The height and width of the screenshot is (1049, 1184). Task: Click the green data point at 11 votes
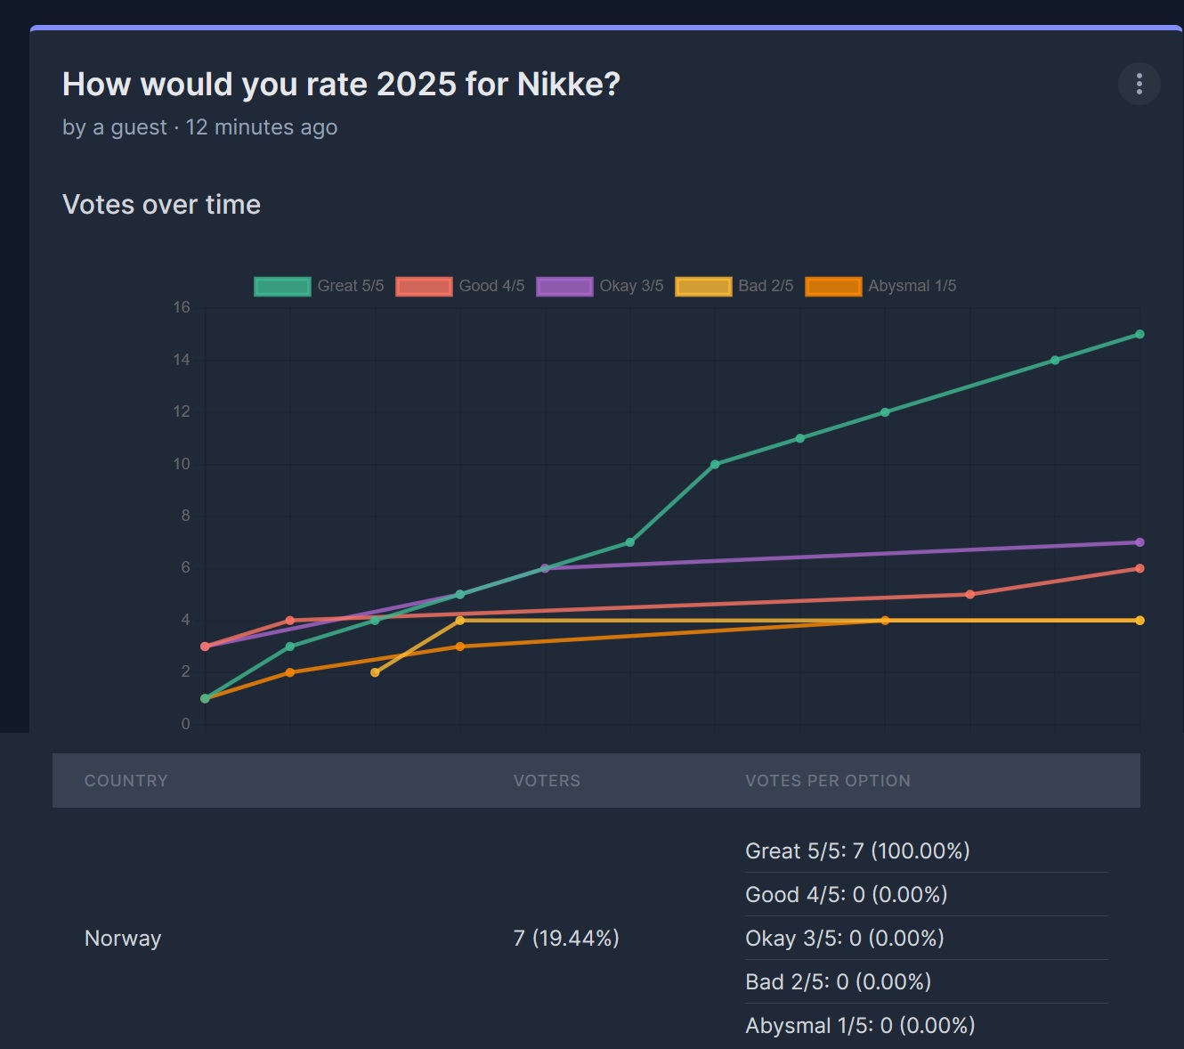[x=799, y=438]
